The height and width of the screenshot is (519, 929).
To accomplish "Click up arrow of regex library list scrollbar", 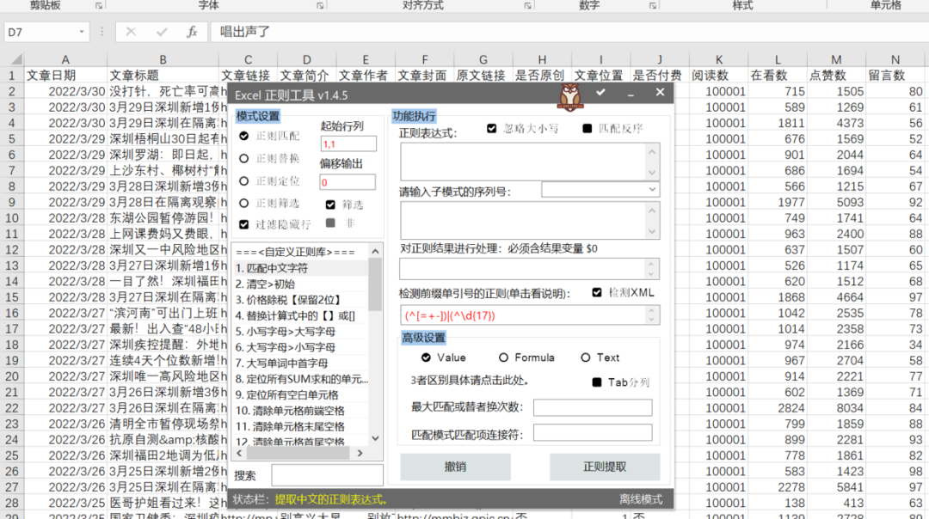I will [x=375, y=252].
